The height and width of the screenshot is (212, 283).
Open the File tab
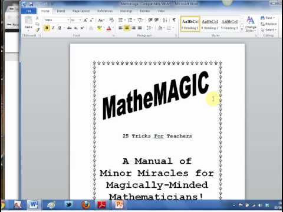point(29,11)
